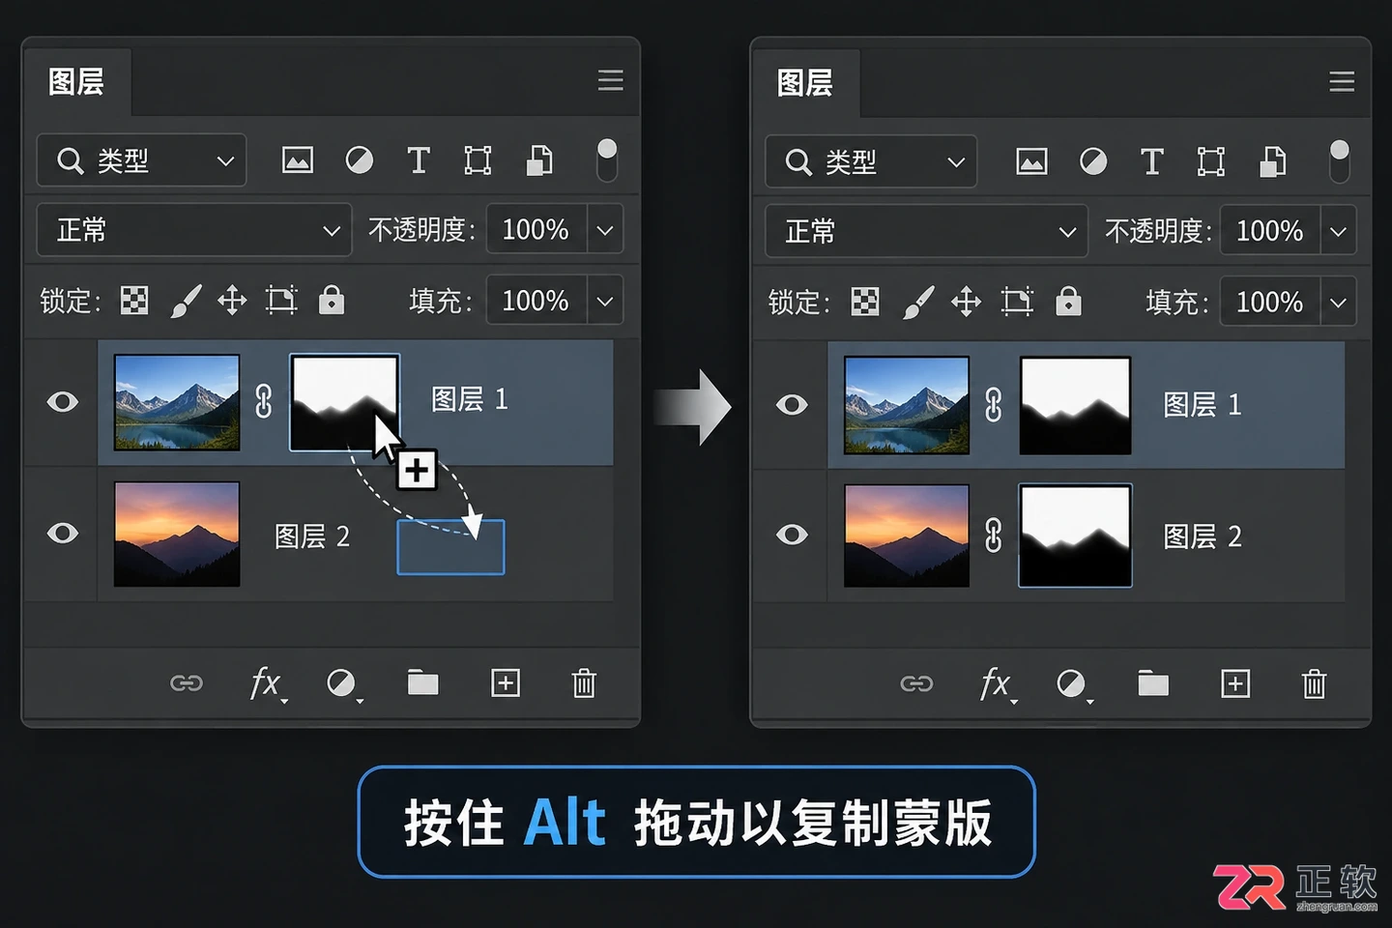
Task: Hide 图层 2 in right panel
Action: click(x=792, y=535)
